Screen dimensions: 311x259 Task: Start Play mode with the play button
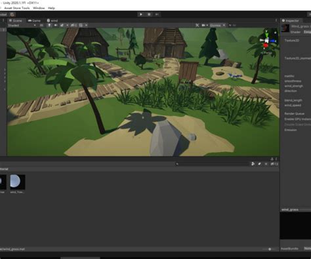click(141, 14)
